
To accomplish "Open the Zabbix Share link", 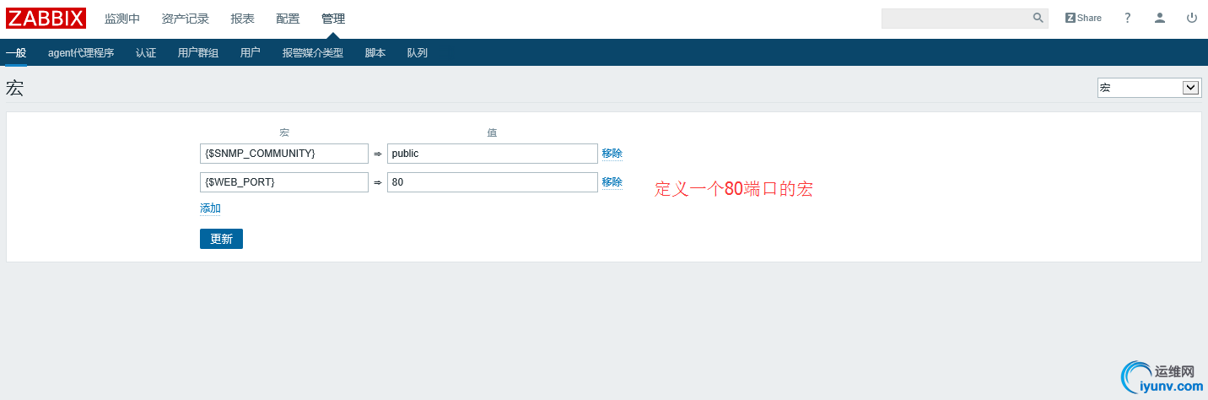I will pos(1083,18).
